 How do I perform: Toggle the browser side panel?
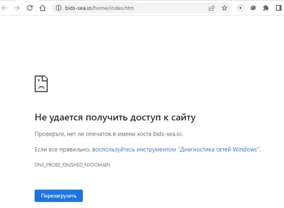point(278,8)
